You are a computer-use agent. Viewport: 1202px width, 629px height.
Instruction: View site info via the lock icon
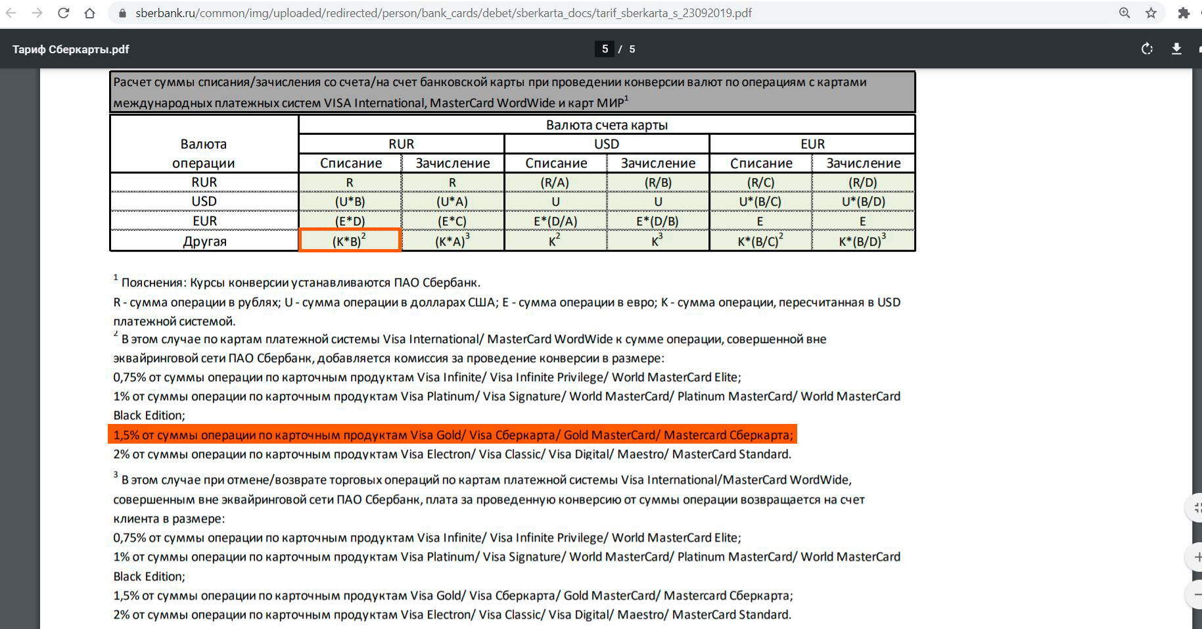pyautogui.click(x=122, y=13)
